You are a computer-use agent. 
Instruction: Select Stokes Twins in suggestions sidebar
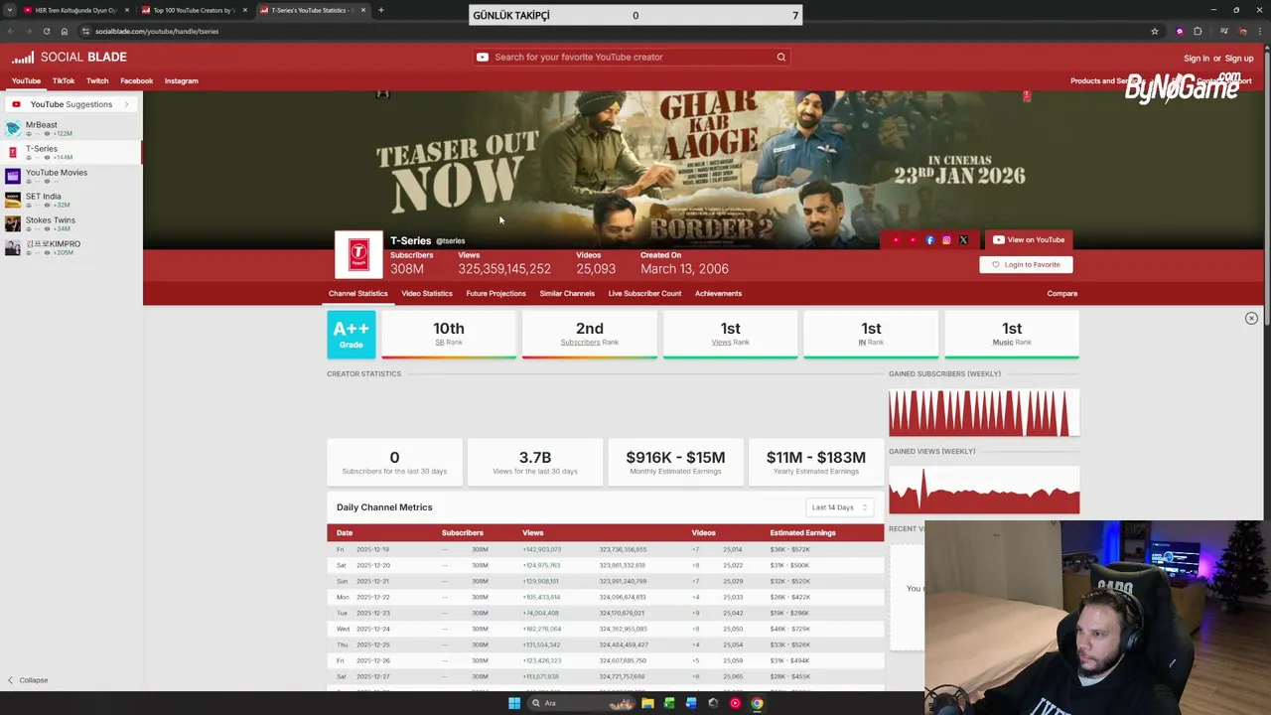pos(71,223)
